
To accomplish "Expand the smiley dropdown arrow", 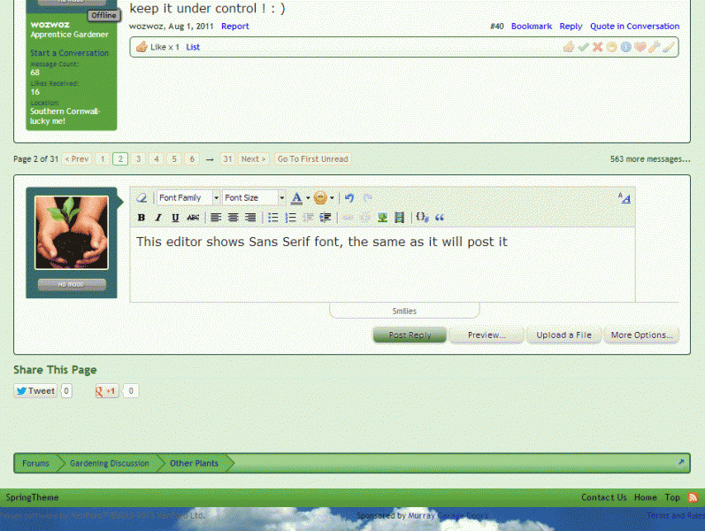I will [x=332, y=198].
